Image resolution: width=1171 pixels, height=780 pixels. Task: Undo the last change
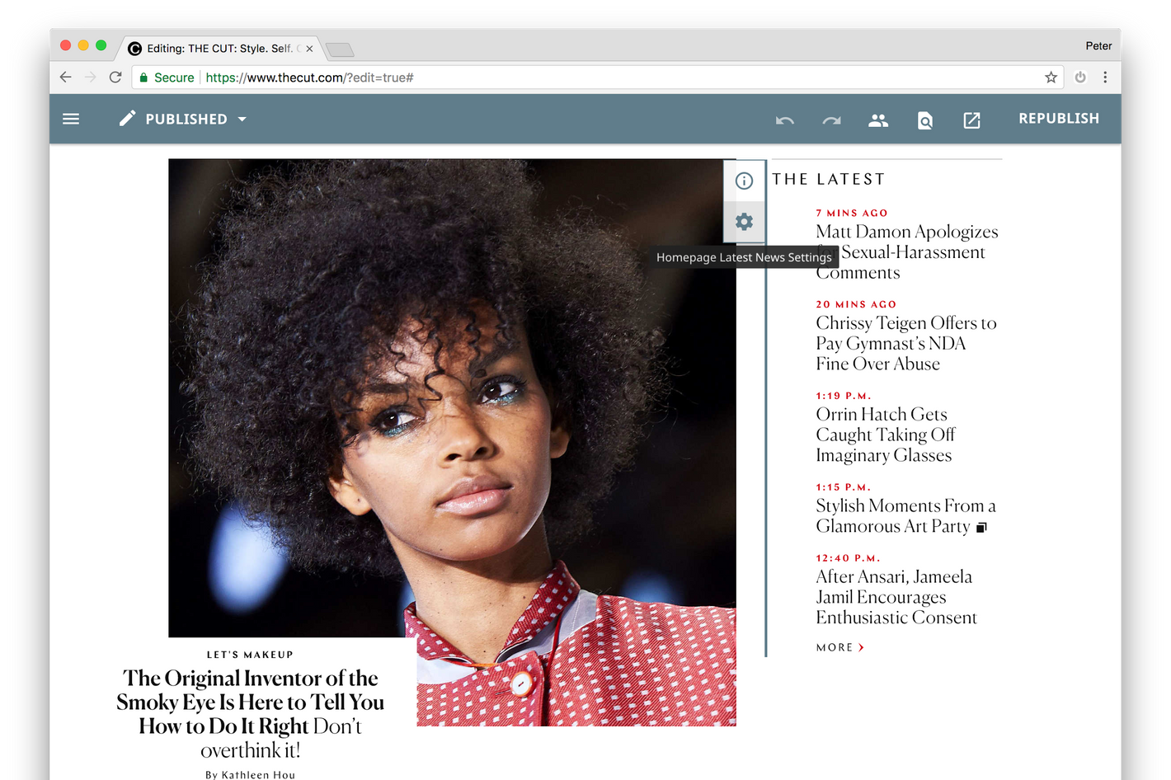click(784, 120)
